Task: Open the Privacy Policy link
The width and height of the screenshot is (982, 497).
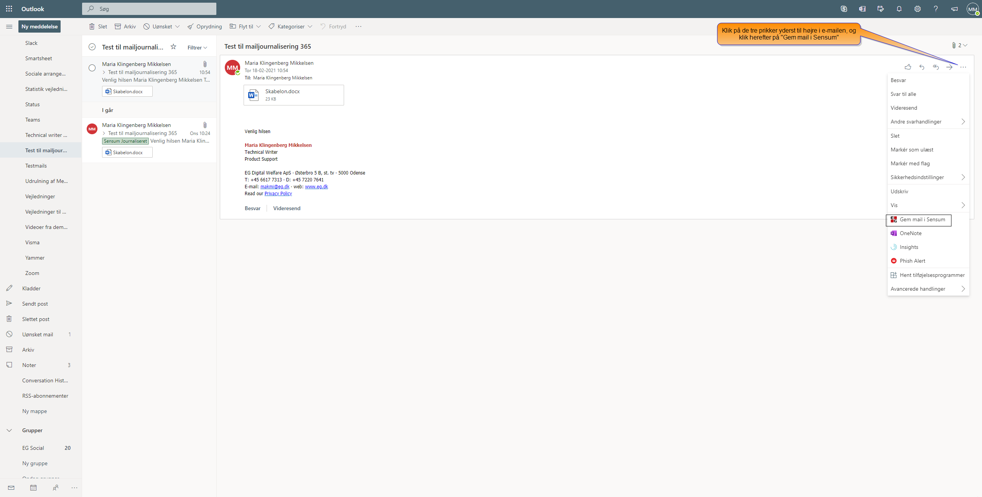Action: click(x=278, y=194)
